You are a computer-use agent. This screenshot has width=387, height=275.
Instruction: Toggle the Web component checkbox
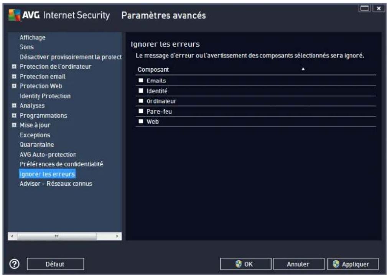click(x=141, y=121)
